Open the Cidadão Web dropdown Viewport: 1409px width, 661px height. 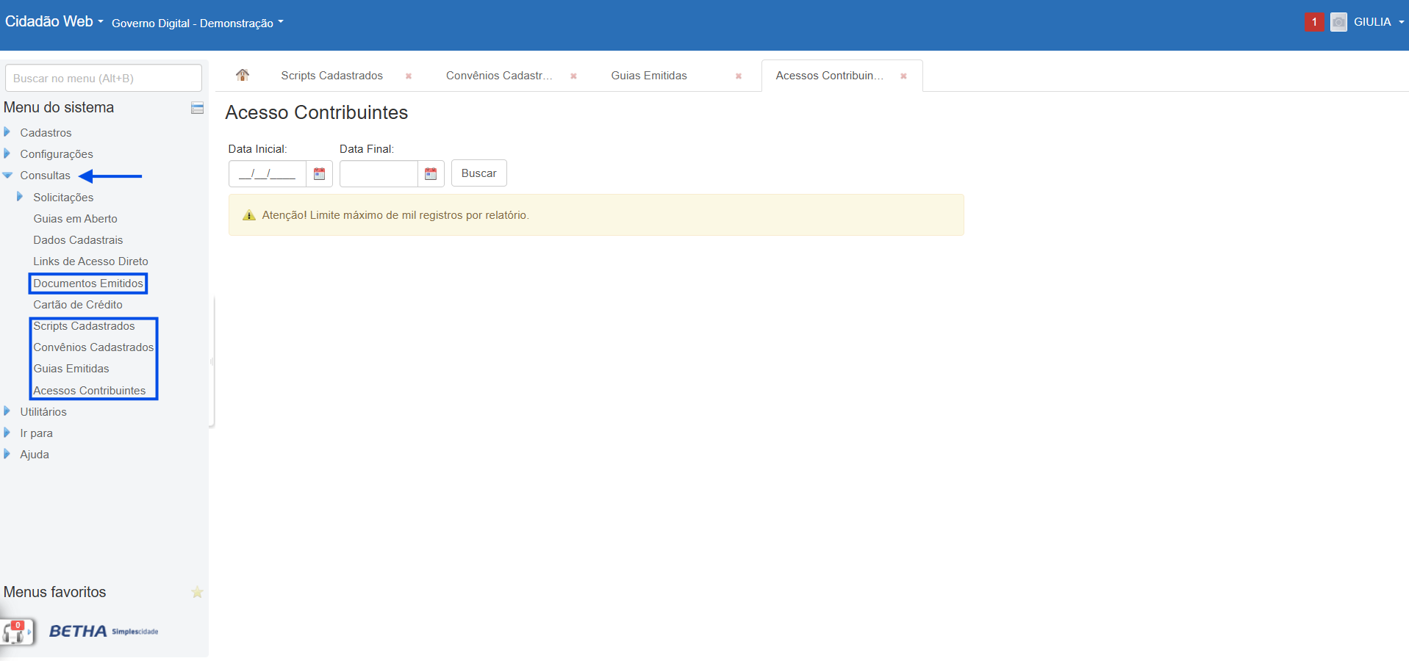coord(54,22)
